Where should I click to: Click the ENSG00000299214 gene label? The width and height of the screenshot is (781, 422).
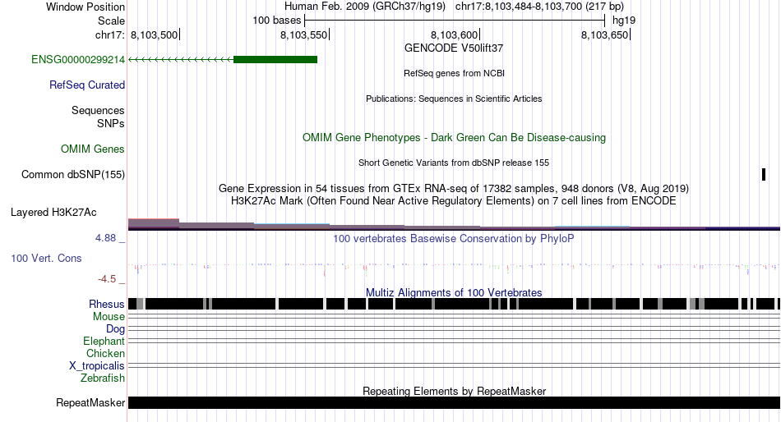pos(78,60)
